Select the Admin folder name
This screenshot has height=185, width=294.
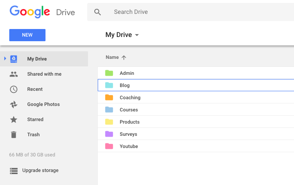click(127, 73)
